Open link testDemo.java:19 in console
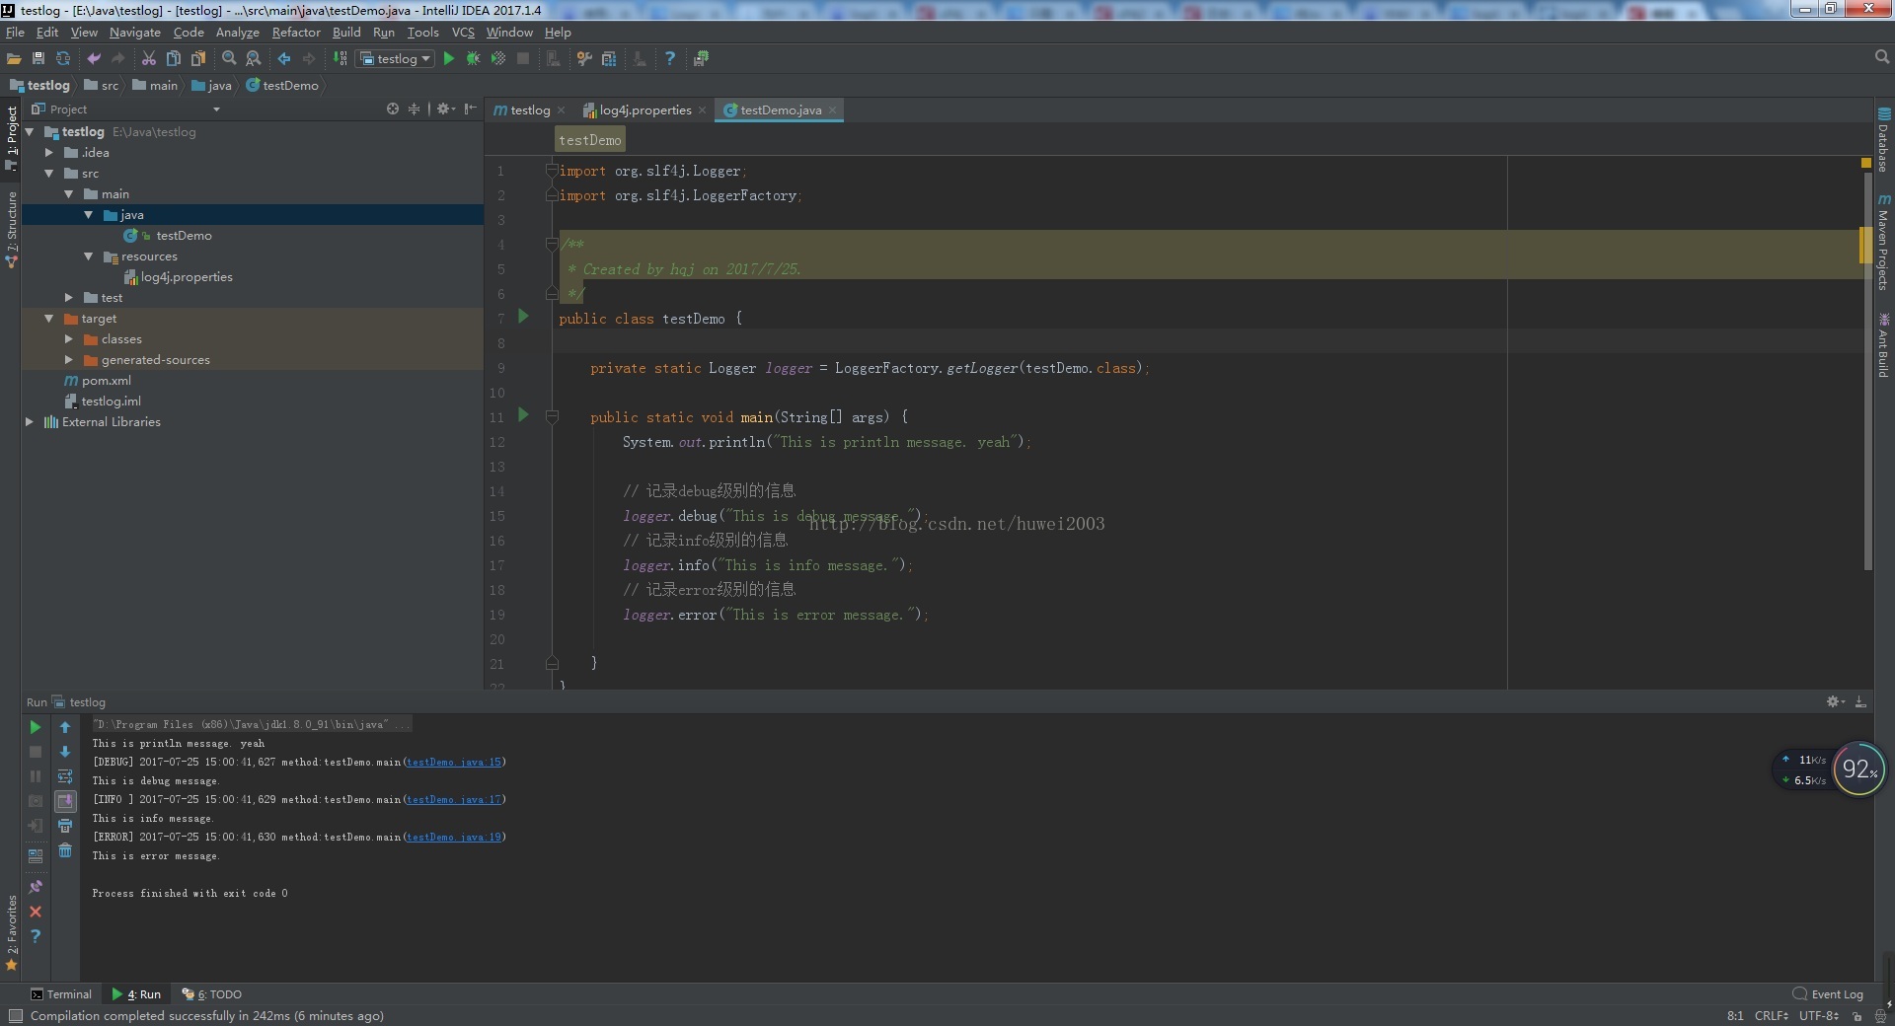Viewport: 1895px width, 1026px height. (x=455, y=838)
